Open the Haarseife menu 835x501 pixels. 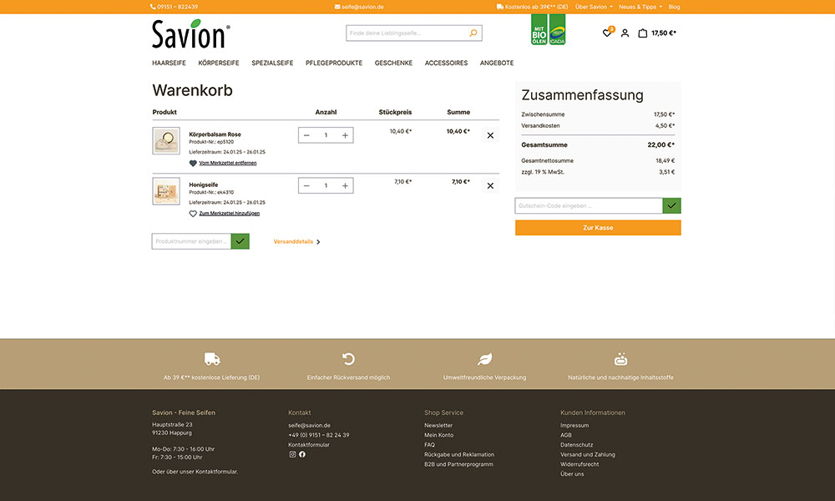pos(169,63)
